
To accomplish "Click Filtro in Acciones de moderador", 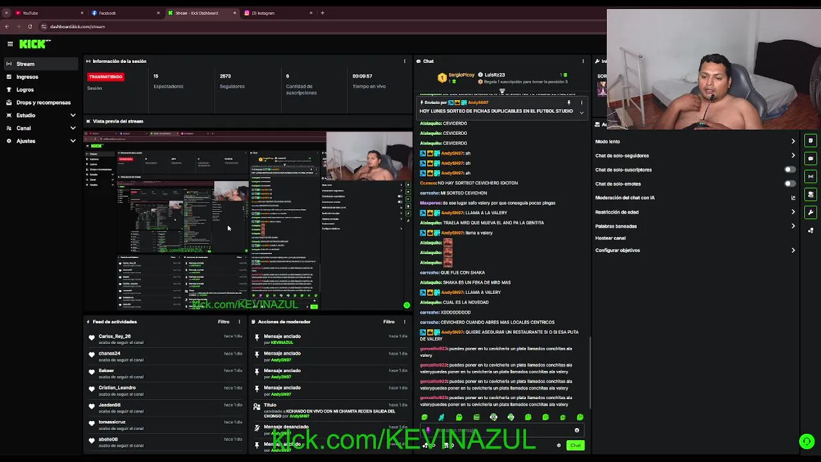I will [x=389, y=321].
